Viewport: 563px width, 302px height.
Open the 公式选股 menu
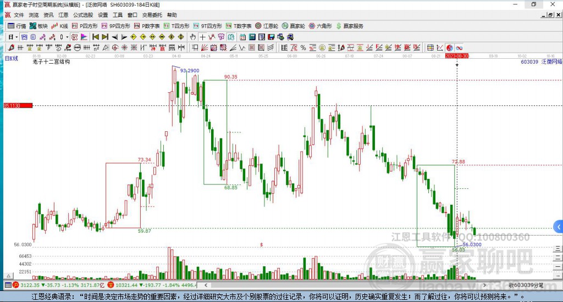click(x=83, y=15)
